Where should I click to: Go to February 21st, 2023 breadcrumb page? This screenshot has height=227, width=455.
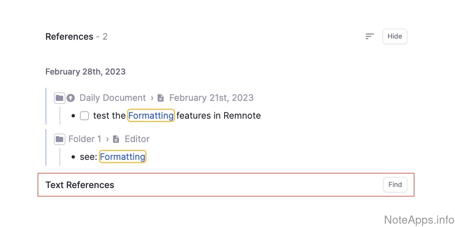click(x=211, y=98)
